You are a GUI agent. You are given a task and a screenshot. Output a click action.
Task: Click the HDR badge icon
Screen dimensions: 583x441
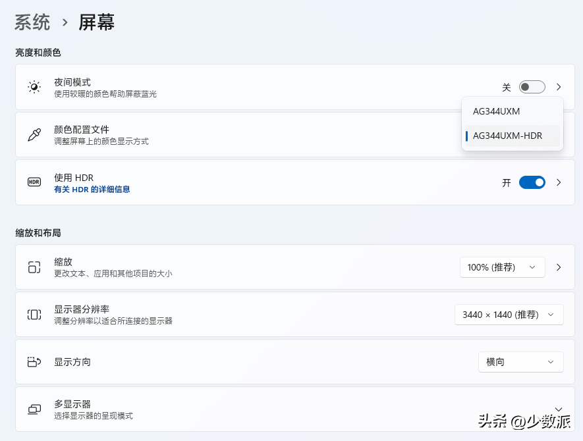click(x=34, y=182)
